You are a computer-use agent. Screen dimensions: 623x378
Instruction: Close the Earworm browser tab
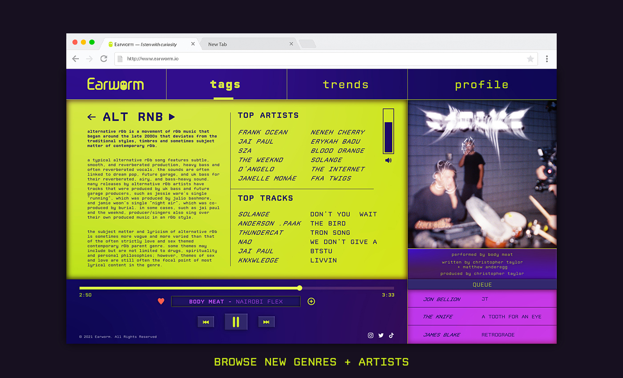(x=193, y=44)
